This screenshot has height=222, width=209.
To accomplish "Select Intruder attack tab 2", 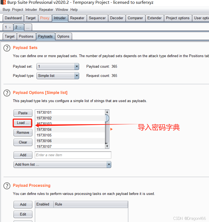I will coord(16,27).
